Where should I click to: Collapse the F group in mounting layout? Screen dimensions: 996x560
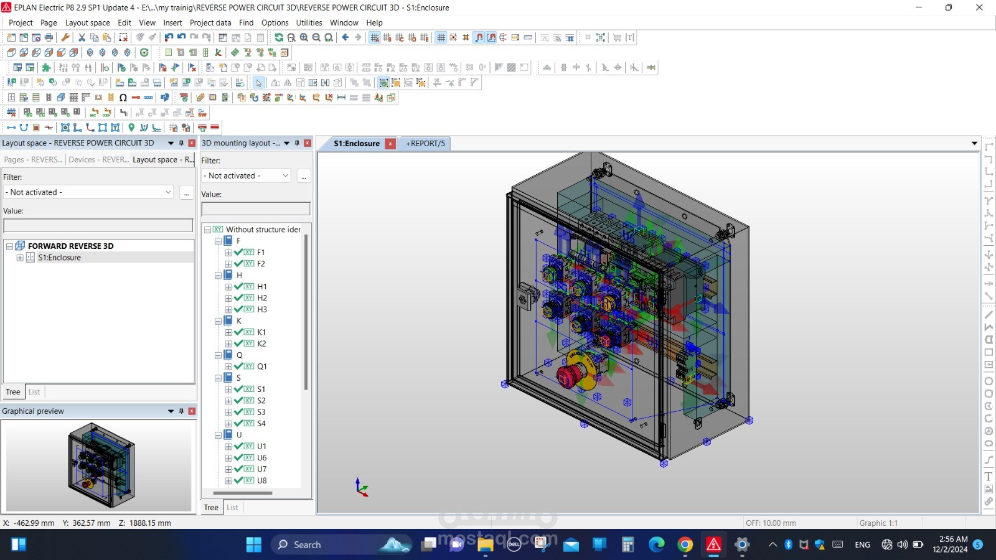click(218, 241)
